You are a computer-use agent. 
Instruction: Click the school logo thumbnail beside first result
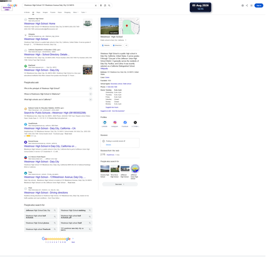point(88,23)
